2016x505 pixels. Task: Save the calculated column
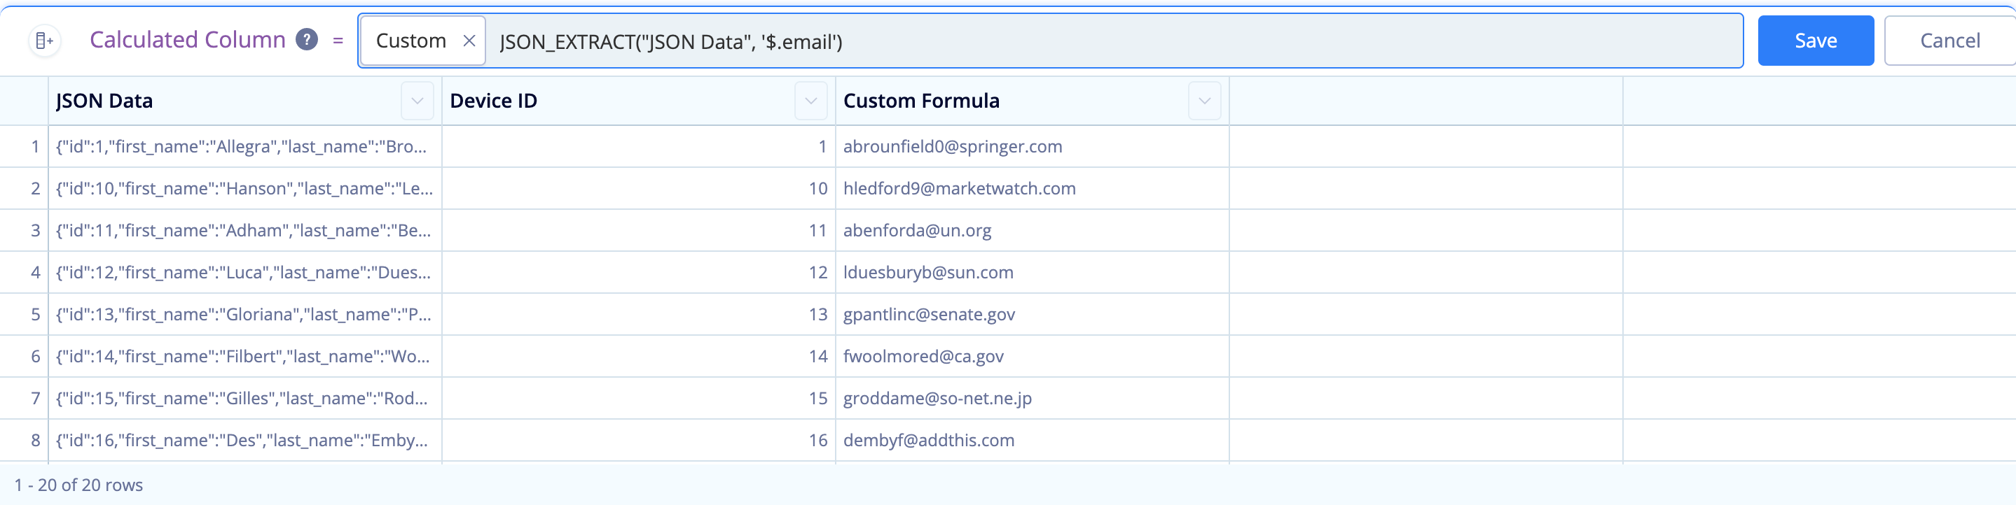coord(1816,41)
